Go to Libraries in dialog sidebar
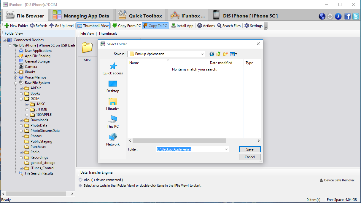This screenshot has width=361, height=203. 113,104
